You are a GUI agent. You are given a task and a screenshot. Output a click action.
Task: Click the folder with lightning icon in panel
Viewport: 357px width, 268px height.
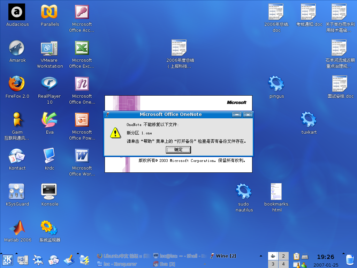pos(84,260)
